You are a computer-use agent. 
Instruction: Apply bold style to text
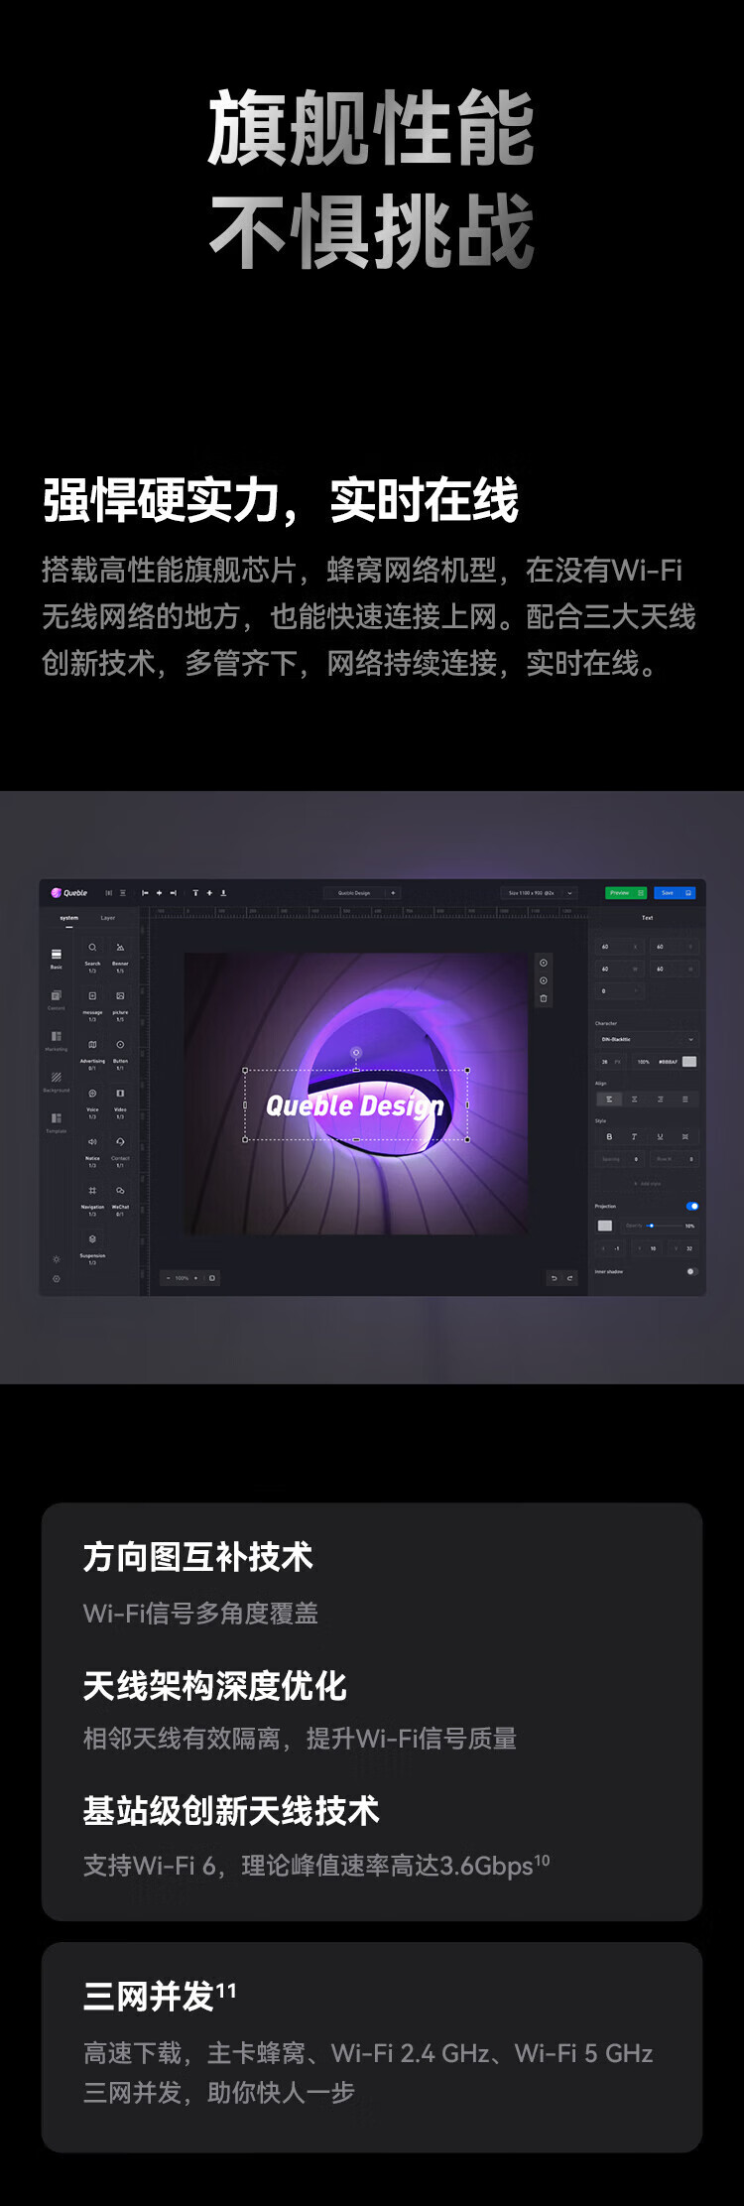(609, 1137)
